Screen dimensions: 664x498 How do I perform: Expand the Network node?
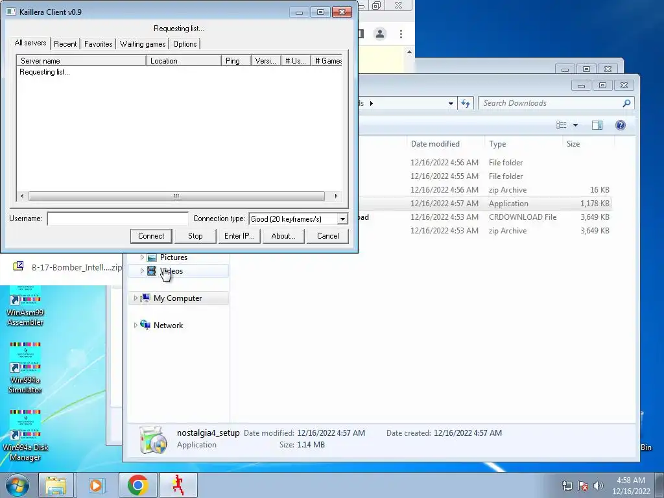(136, 326)
